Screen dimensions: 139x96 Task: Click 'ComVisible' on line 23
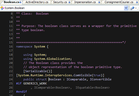point(83,75)
